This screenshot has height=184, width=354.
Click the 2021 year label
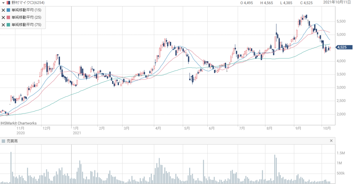tap(77, 133)
